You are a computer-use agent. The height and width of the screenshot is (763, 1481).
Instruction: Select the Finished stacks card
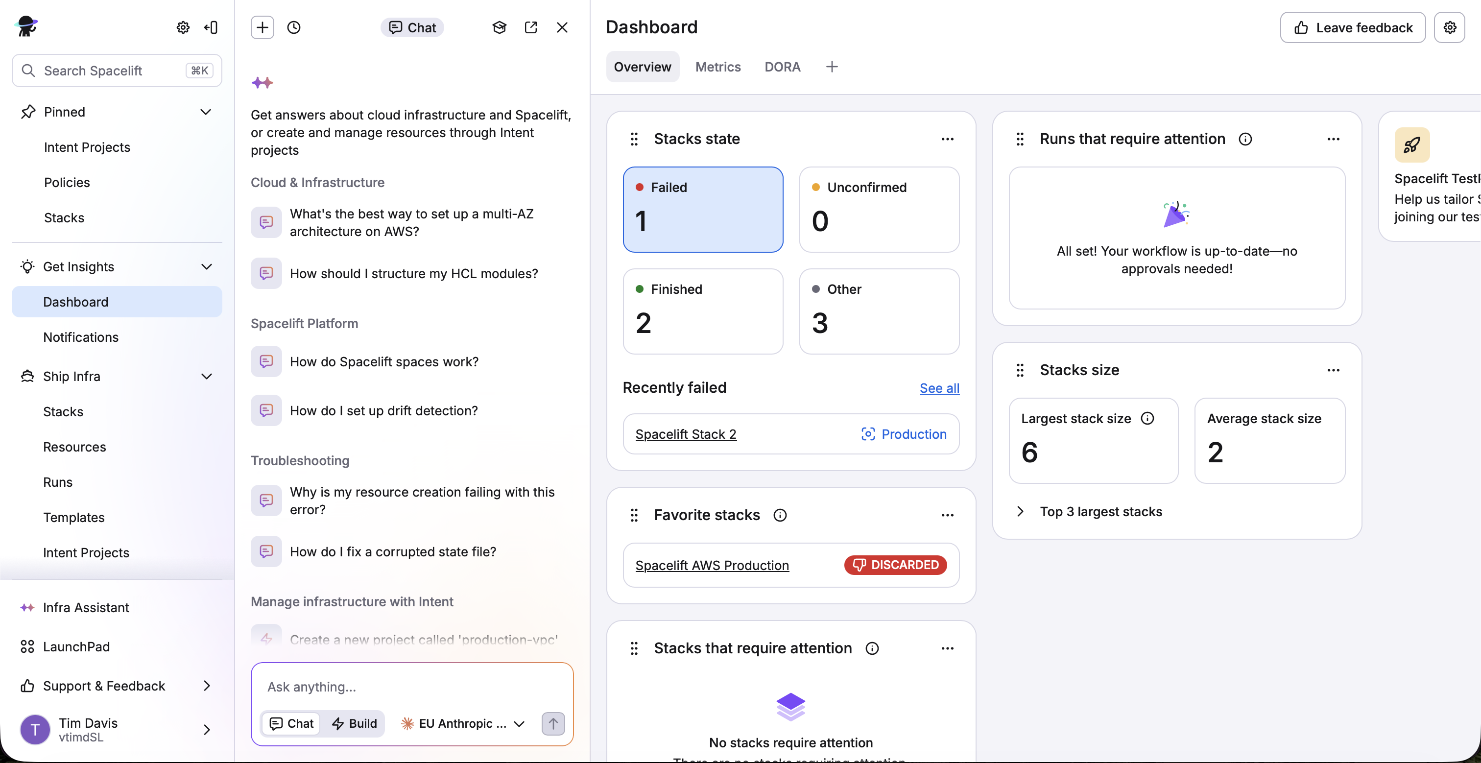[703, 311]
